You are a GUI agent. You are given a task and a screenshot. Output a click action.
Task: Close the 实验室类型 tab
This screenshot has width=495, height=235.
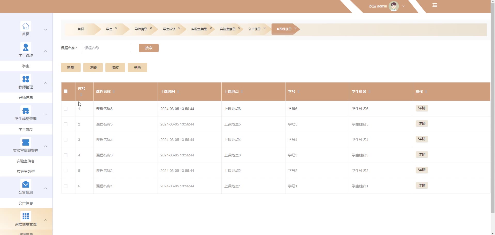211,28
